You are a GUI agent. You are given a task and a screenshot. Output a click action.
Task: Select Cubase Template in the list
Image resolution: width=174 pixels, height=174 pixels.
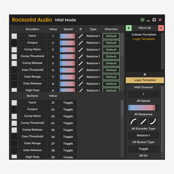pyautogui.click(x=144, y=35)
